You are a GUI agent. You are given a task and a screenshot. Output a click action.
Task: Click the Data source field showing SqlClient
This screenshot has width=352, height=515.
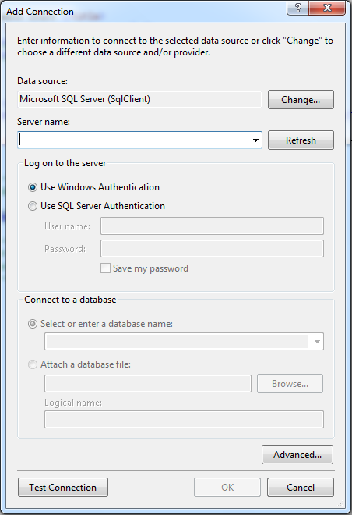139,99
